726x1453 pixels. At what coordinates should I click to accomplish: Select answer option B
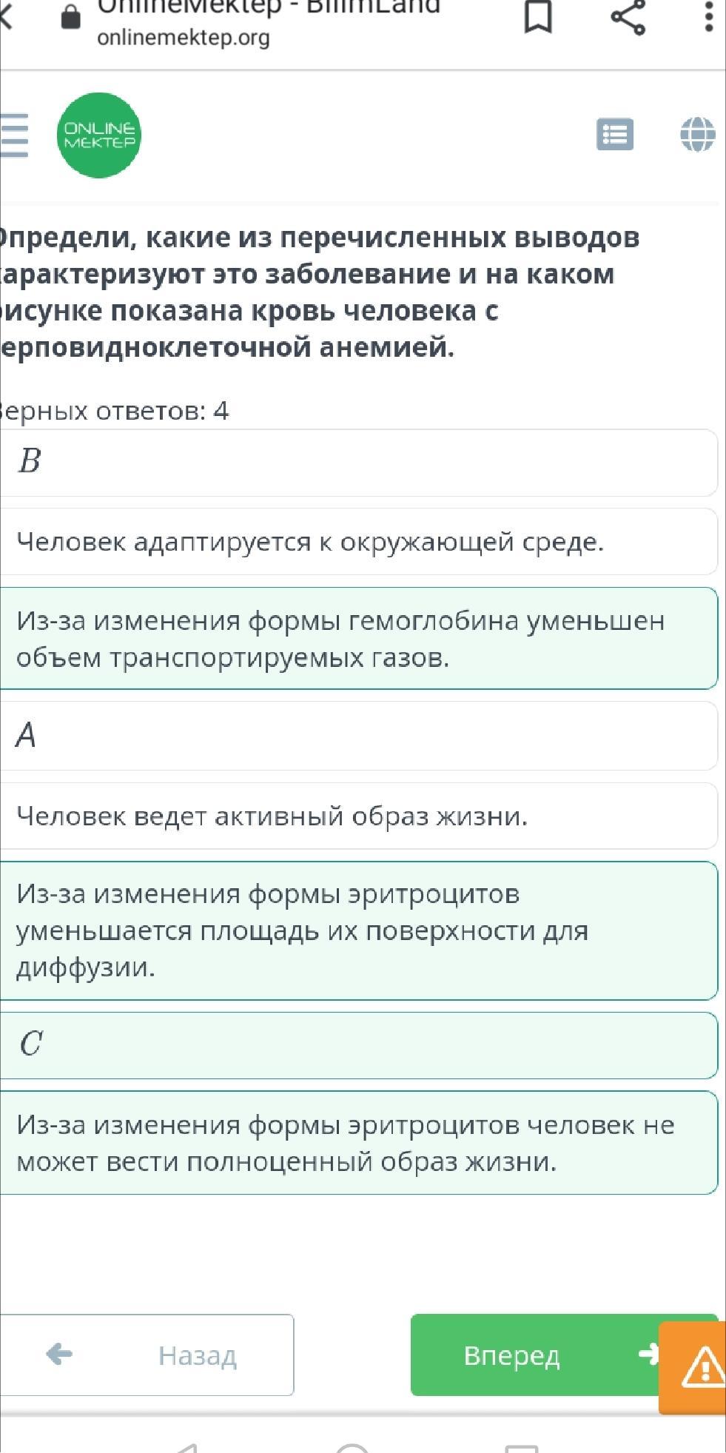click(358, 462)
